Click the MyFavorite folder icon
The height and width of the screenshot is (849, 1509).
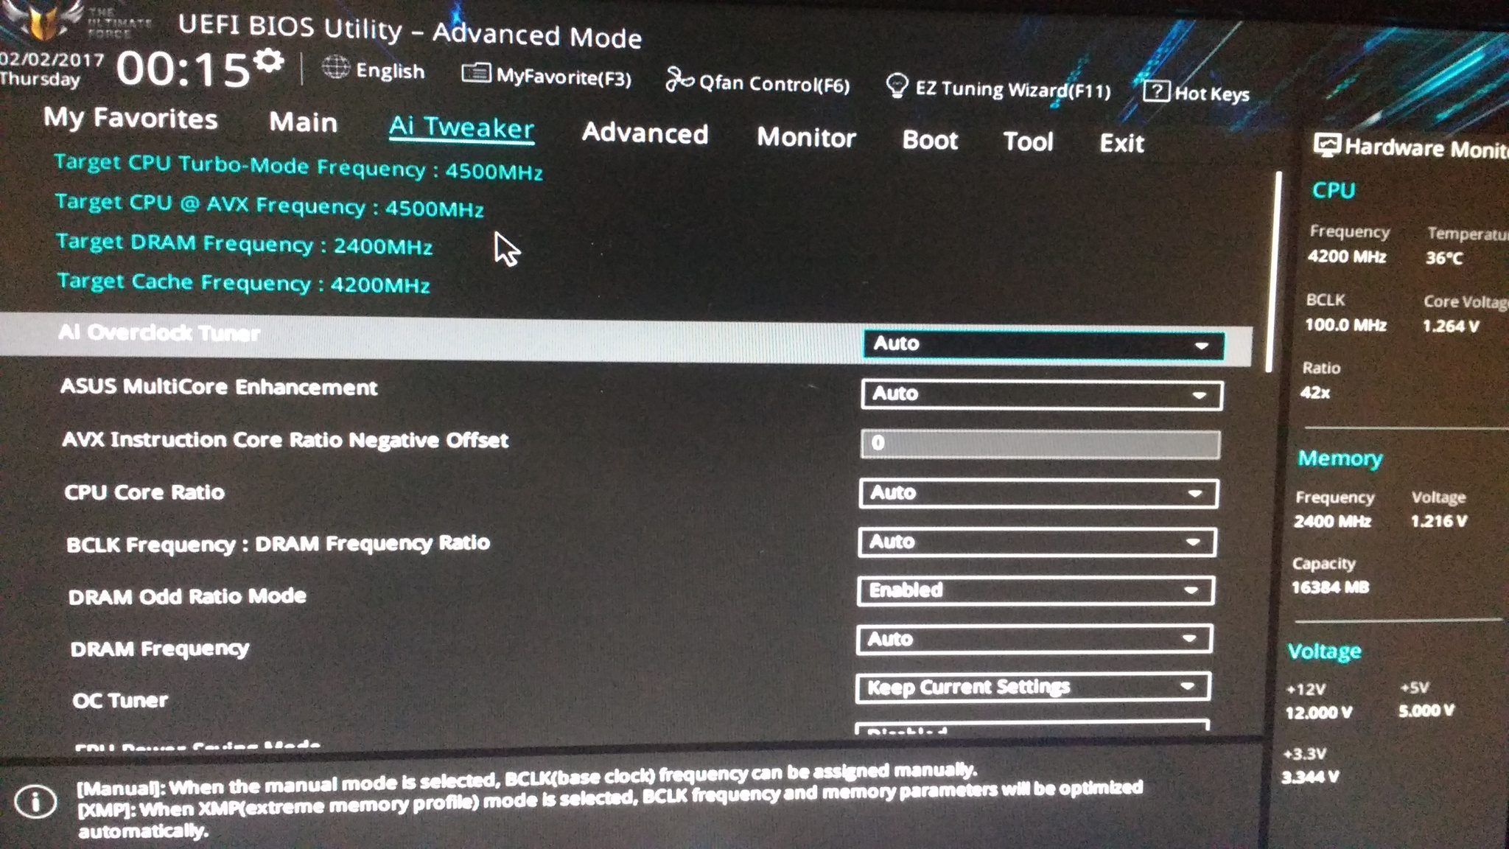476,73
